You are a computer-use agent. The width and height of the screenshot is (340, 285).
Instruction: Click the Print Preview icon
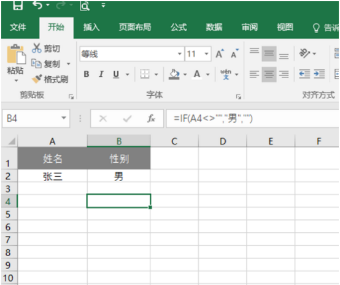[85, 6]
